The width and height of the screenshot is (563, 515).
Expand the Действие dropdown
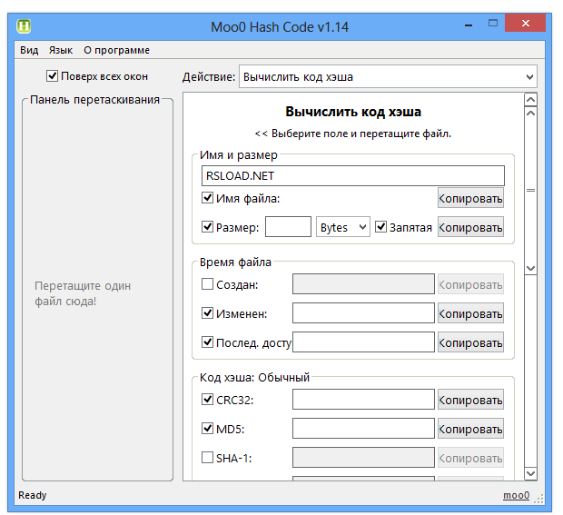(388, 76)
